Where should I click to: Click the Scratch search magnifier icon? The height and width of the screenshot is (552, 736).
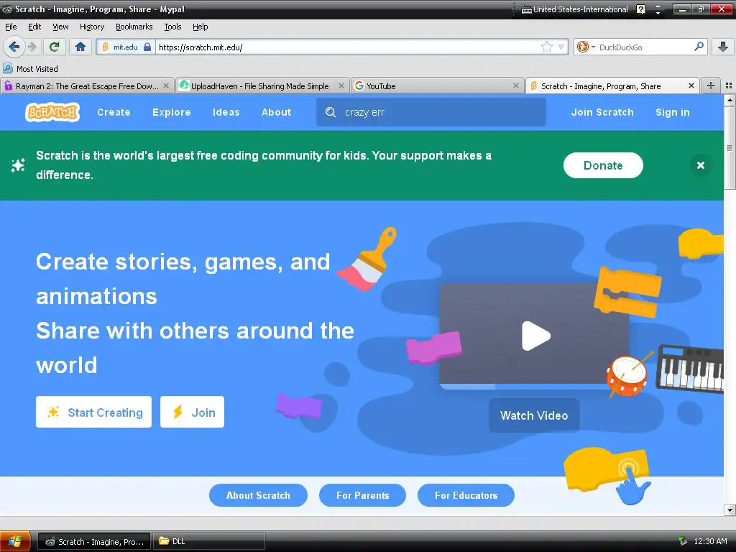pyautogui.click(x=331, y=112)
